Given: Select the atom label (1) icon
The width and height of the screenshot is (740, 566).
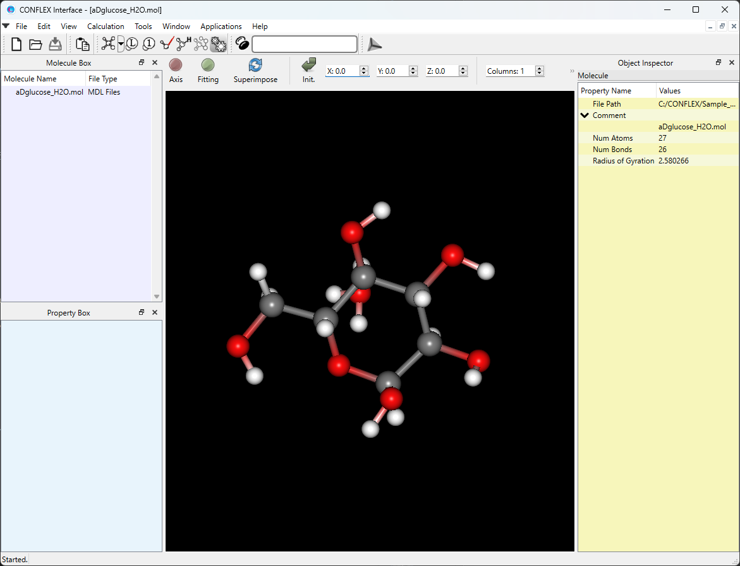Looking at the screenshot, I should click(149, 44).
